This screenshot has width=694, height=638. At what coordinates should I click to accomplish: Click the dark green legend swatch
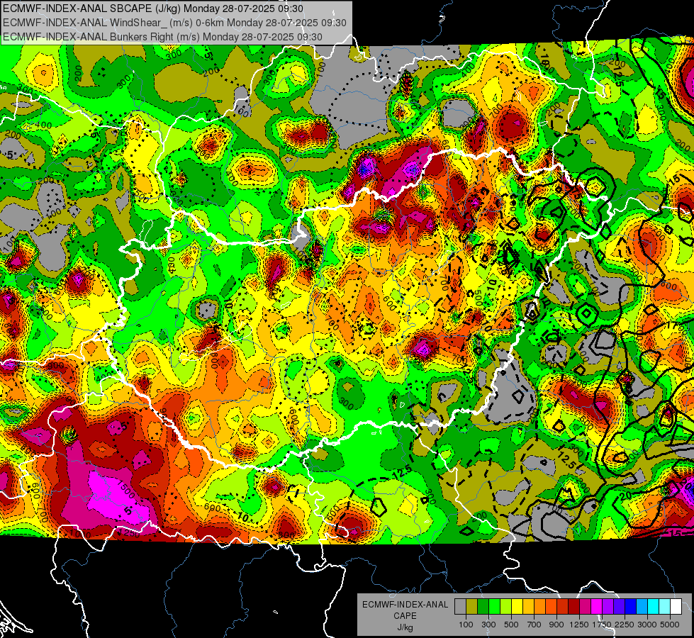point(483,606)
